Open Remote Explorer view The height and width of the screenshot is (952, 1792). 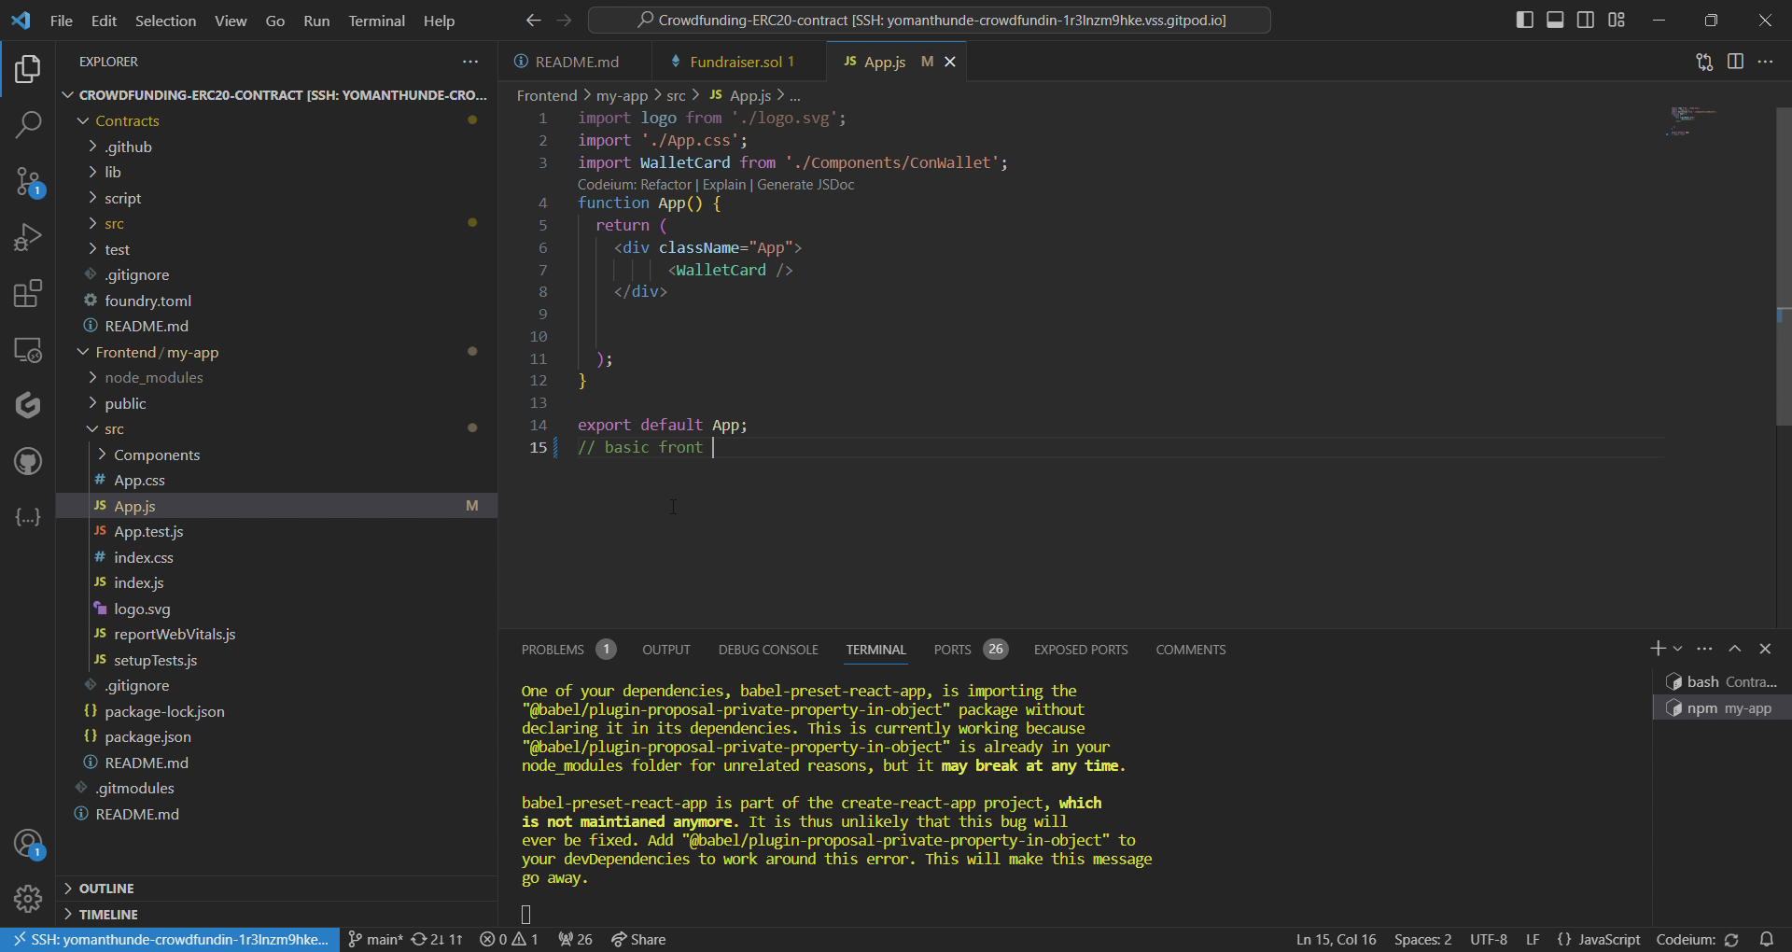coord(28,350)
